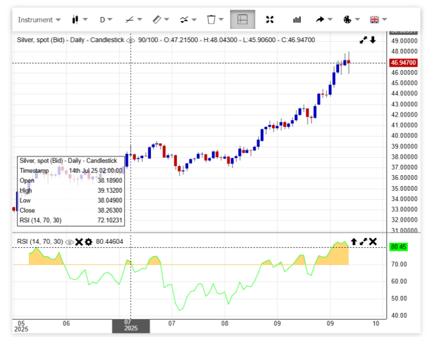Click the 70.00 RSI axis label

tap(399, 264)
